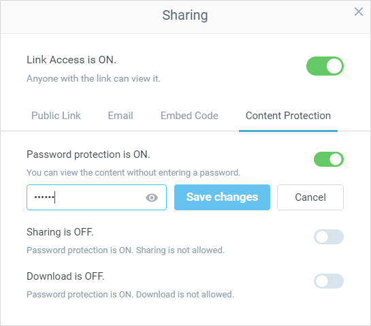371x326 pixels.
Task: Show the password using the eye icon
Action: pyautogui.click(x=152, y=197)
